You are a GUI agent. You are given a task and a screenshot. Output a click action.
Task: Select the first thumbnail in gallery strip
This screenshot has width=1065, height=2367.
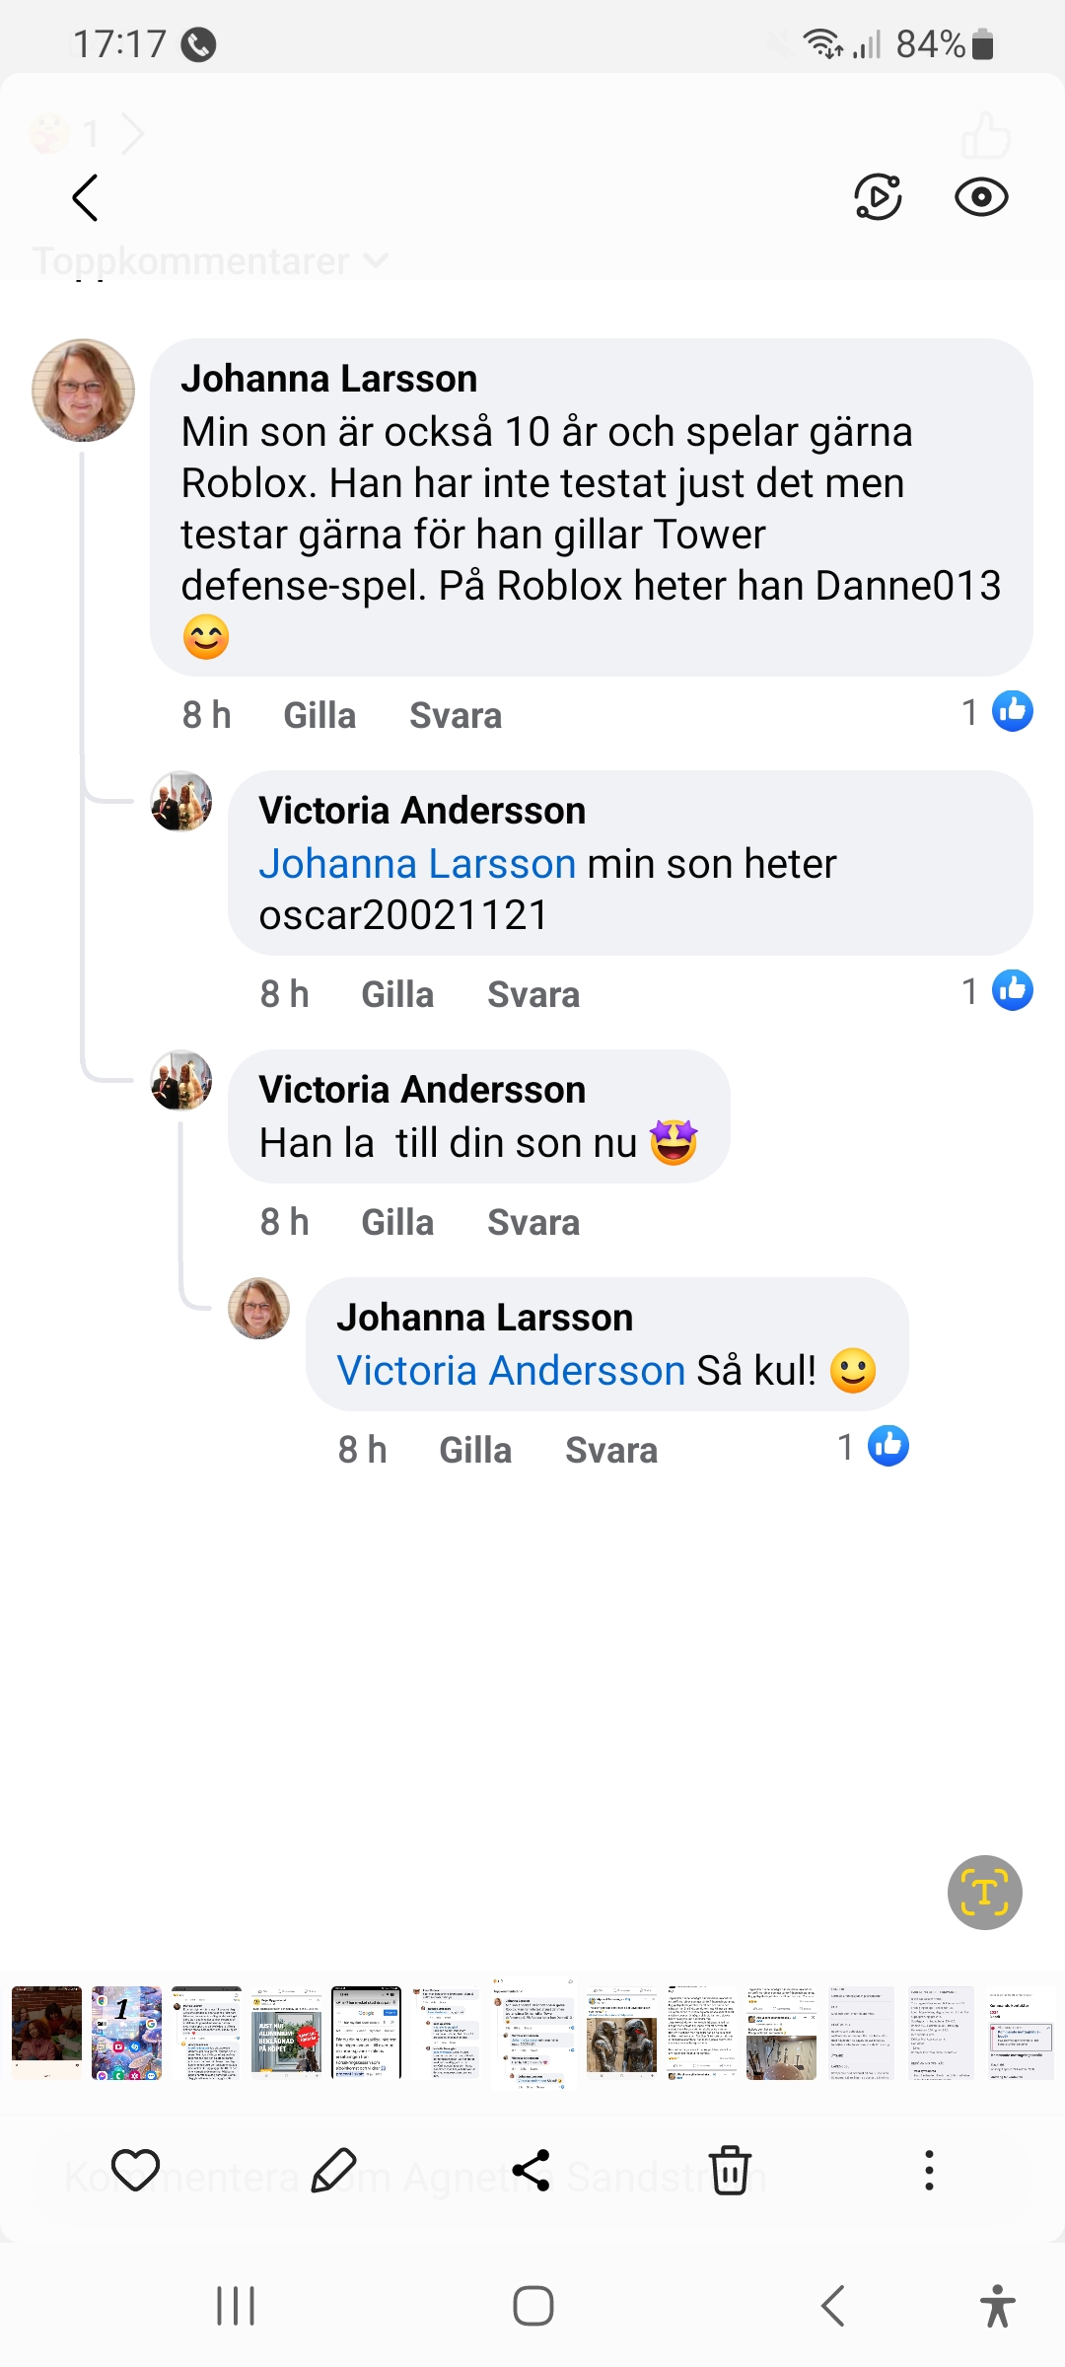point(46,2033)
